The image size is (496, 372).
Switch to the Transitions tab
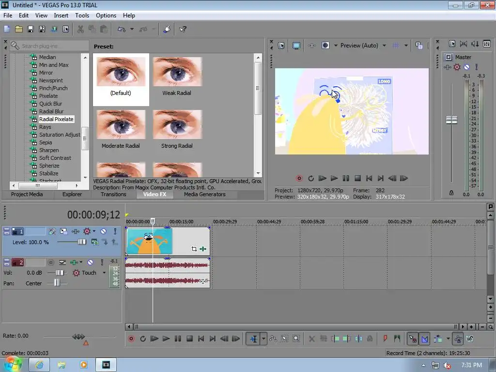click(x=113, y=194)
